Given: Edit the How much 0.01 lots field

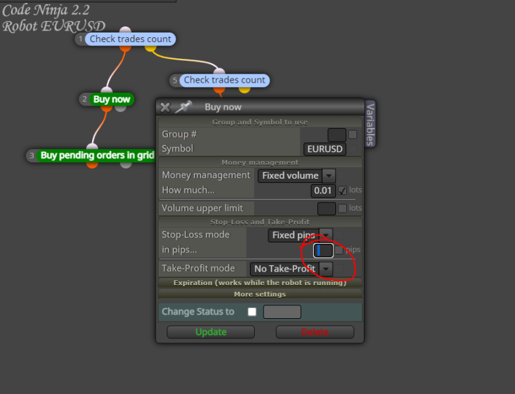Looking at the screenshot, I should tap(323, 190).
